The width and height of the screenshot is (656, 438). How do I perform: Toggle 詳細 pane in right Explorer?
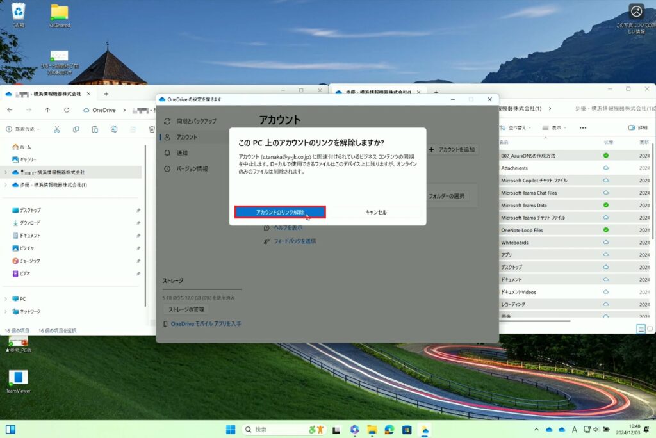(637, 127)
